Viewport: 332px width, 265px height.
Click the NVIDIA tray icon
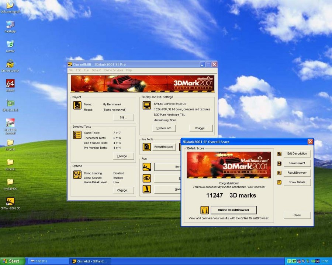point(313,261)
